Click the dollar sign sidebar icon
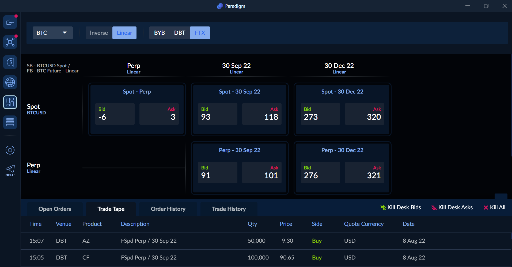 click(x=10, y=62)
